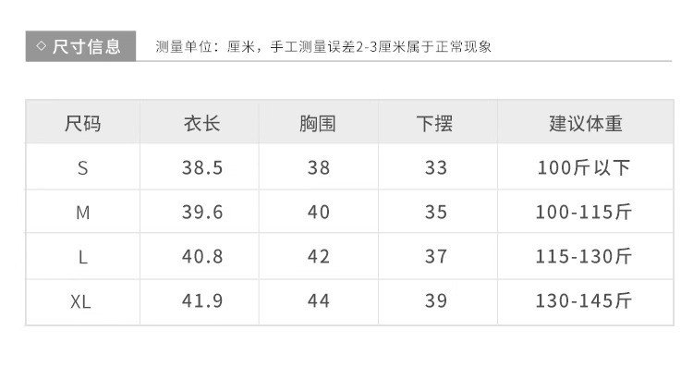Click the 39.6 length cell
The image size is (693, 379).
201,213
